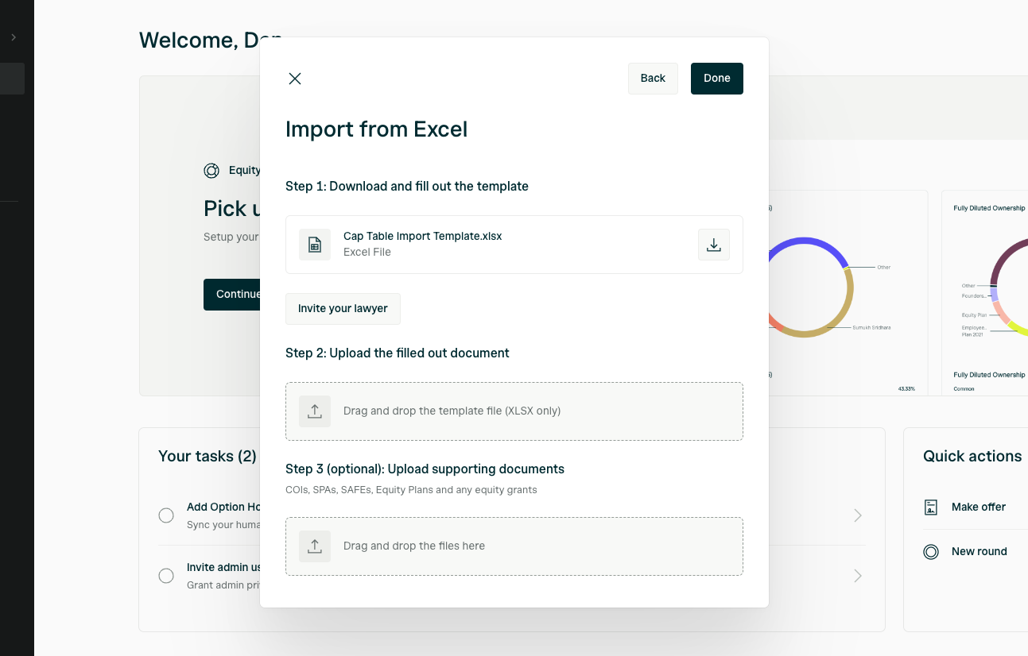Click the Continue button behind dialog

coord(232,295)
